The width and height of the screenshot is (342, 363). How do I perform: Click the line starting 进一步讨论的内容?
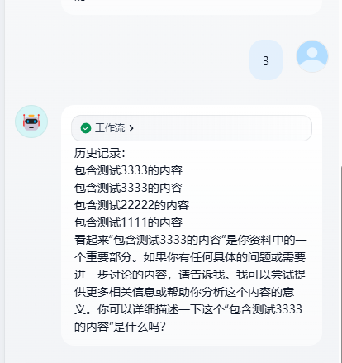pyautogui.click(x=190, y=275)
